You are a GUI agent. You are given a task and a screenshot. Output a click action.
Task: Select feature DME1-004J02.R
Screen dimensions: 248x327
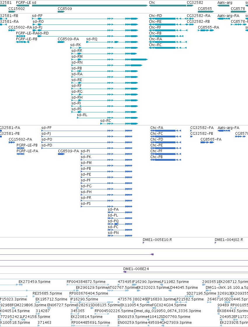229,239
